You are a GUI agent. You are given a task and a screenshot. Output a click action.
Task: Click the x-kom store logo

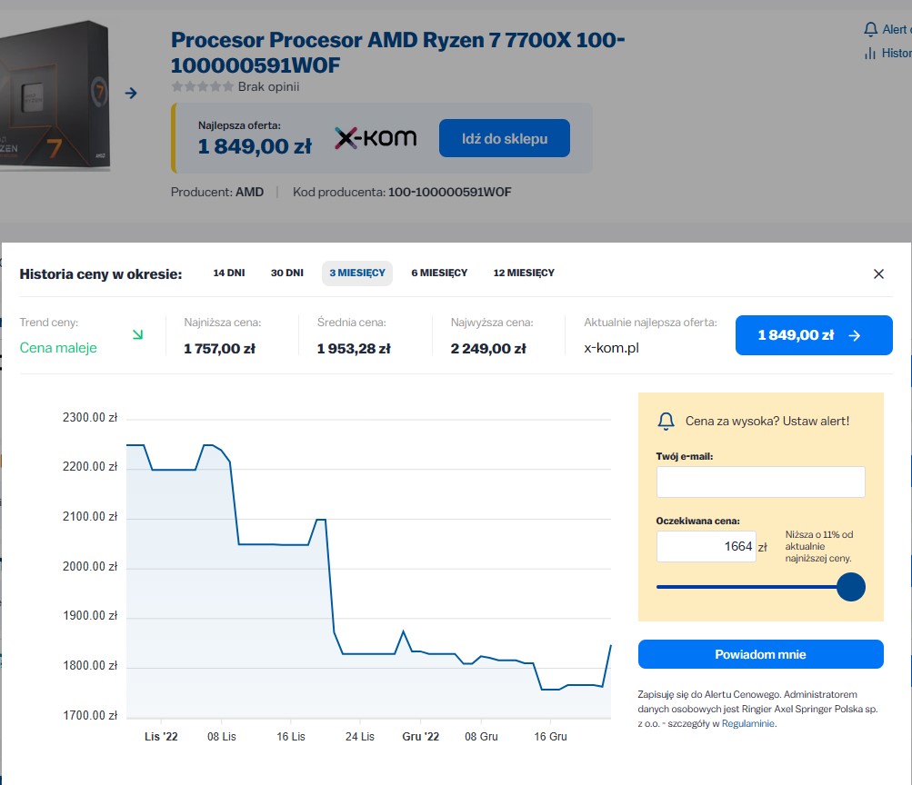pos(376,138)
